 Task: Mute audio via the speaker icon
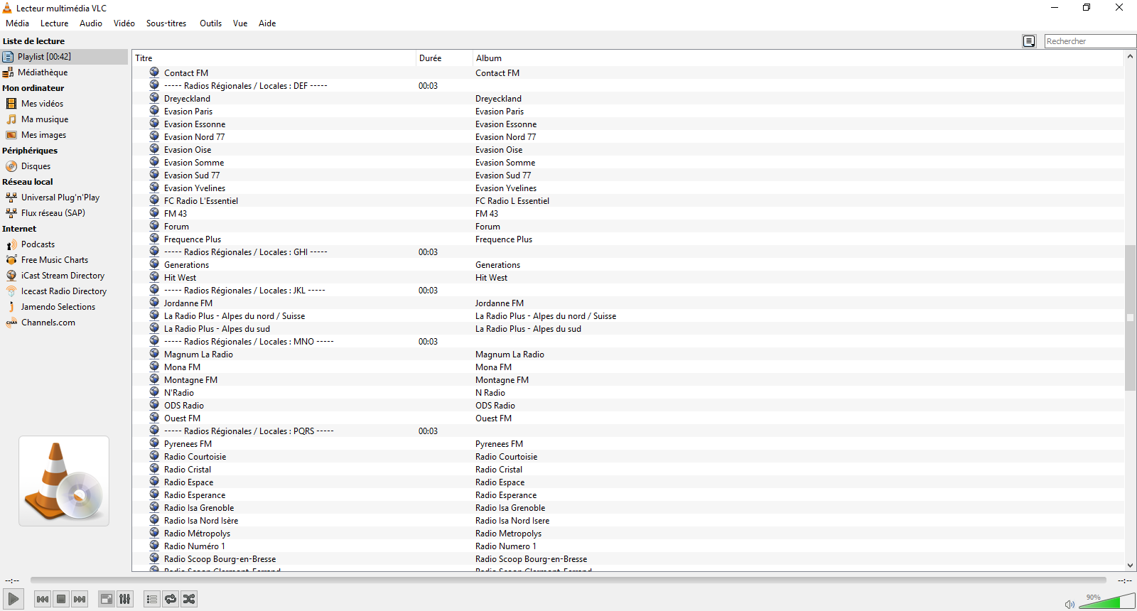point(1069,605)
